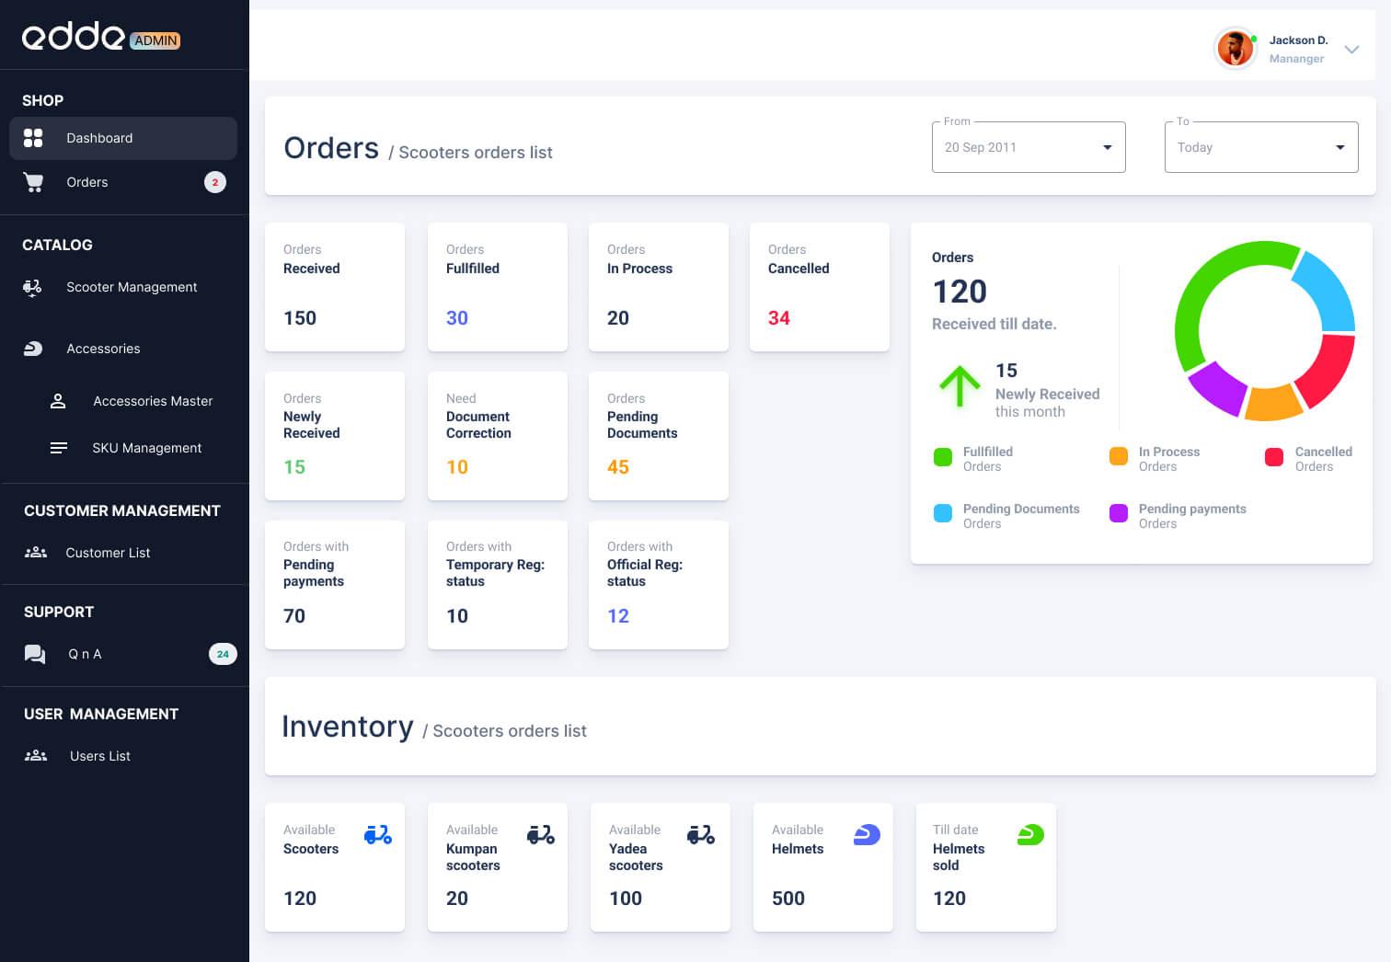Screen dimensions: 1391x962
Task: Click the Customer List group icon
Action: pyautogui.click(x=35, y=553)
